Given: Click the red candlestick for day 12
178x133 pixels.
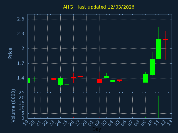Looking at the screenshot, I should pyautogui.click(x=165, y=39).
